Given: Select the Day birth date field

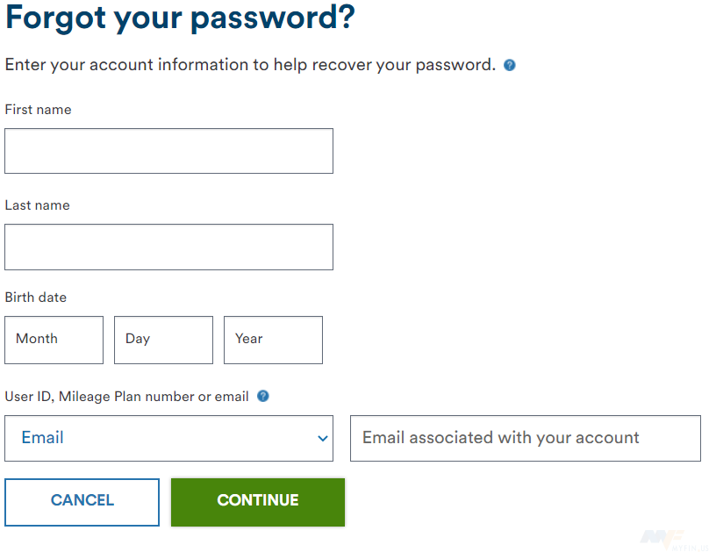Looking at the screenshot, I should pos(162,340).
